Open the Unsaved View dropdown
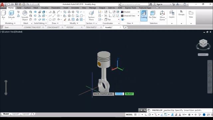 (130, 16)
